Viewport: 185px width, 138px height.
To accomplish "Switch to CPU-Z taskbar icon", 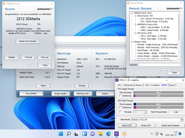I will tap(116, 134).
